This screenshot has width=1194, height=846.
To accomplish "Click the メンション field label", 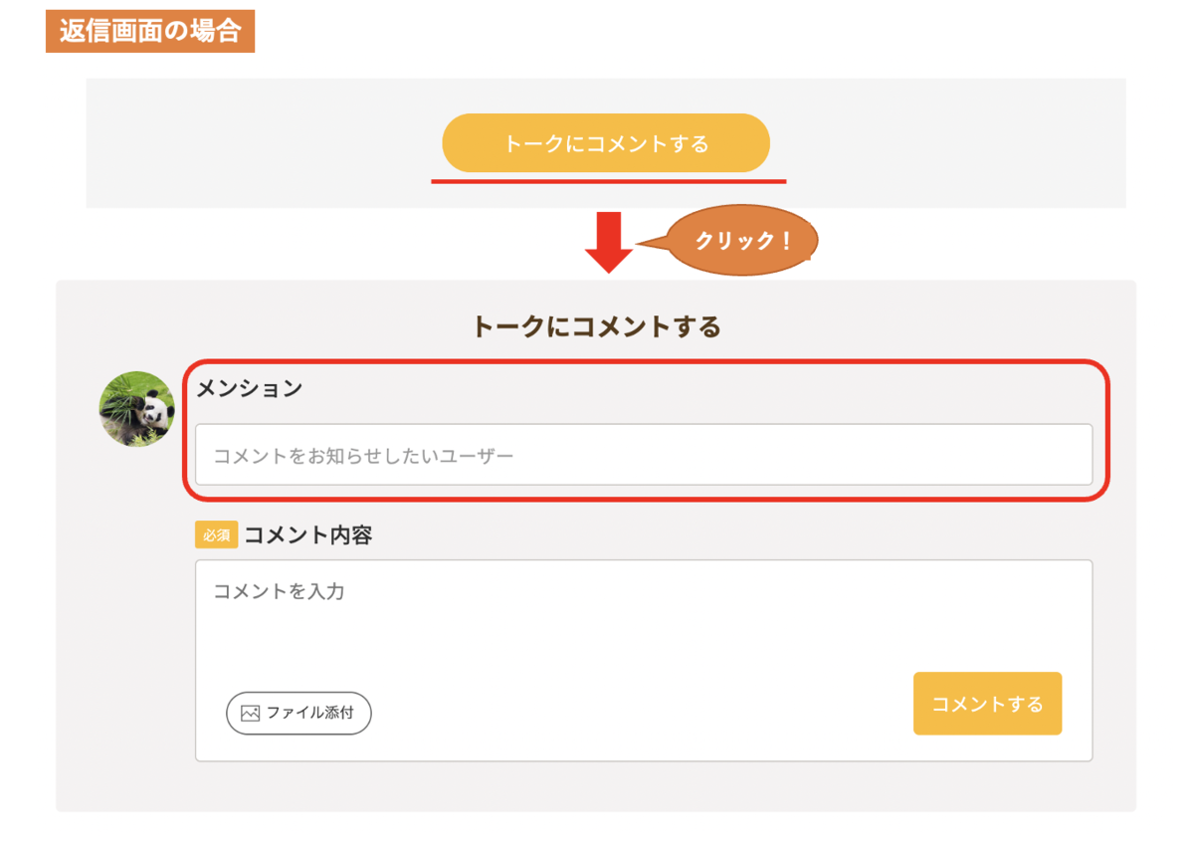I will 249,389.
